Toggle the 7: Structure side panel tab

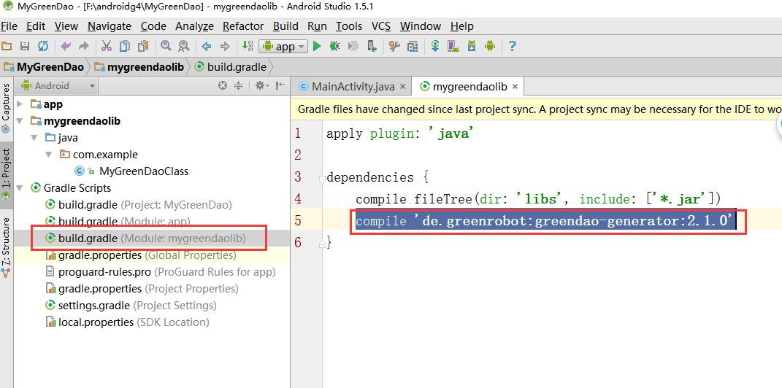tap(6, 247)
